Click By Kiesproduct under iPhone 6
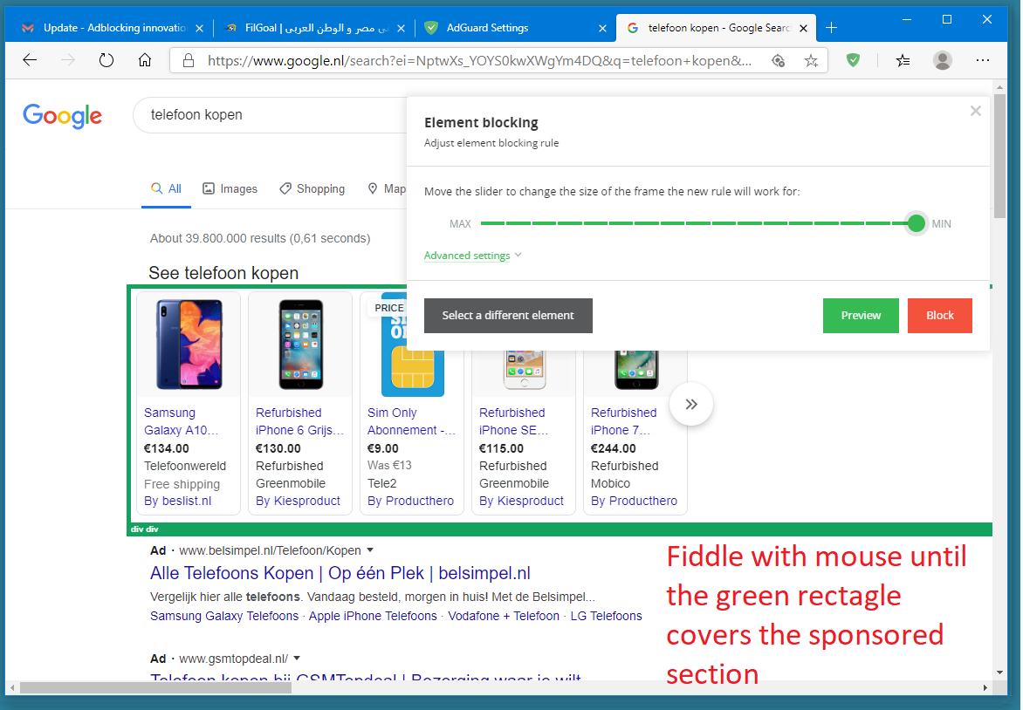 299,502
